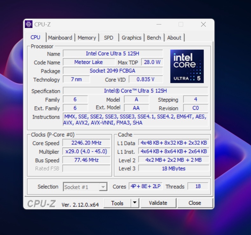Click the Tools button
This screenshot has height=235, width=251.
coord(117,203)
